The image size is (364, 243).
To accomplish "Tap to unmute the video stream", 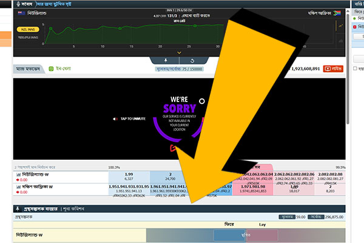I will tap(128, 119).
